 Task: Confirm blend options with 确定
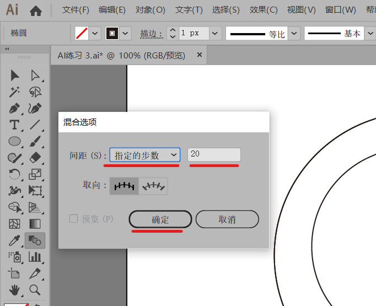[160, 219]
